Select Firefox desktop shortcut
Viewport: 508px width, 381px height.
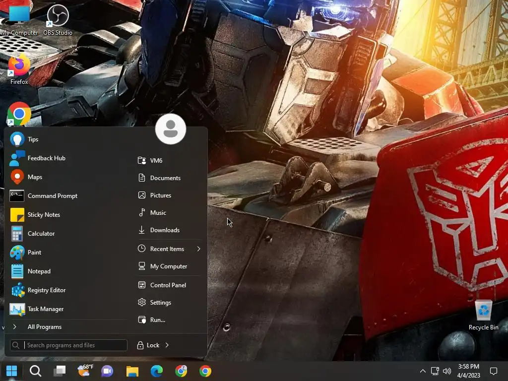[19, 70]
